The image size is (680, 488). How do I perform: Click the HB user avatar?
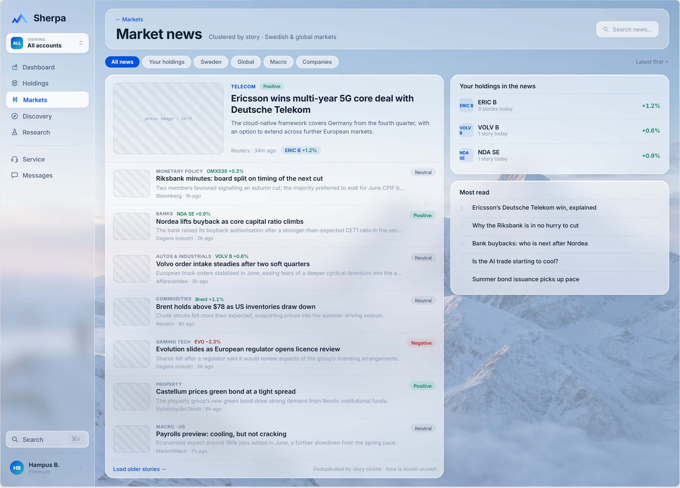click(x=17, y=468)
